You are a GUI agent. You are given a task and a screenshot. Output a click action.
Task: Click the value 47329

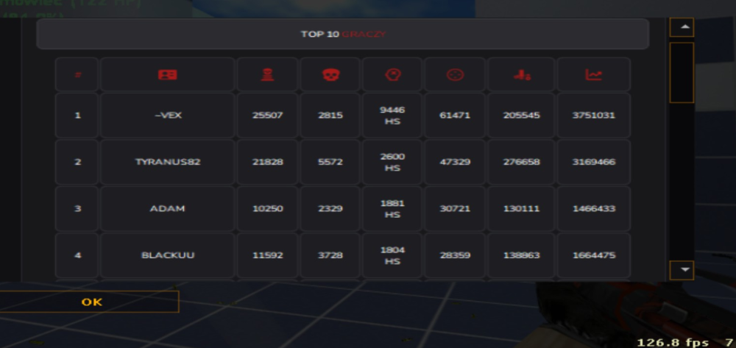click(x=455, y=162)
